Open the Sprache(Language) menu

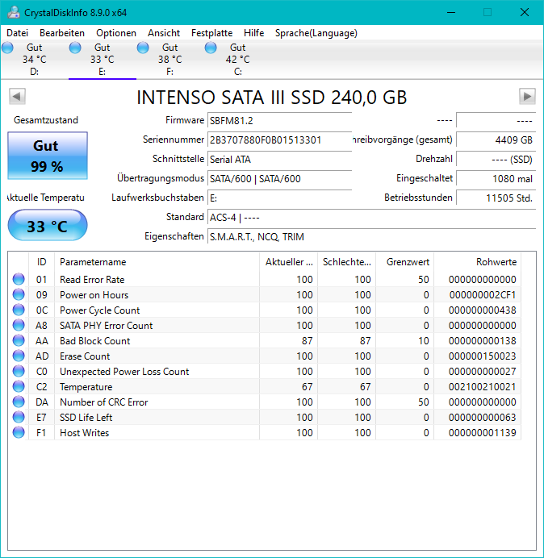(x=316, y=33)
